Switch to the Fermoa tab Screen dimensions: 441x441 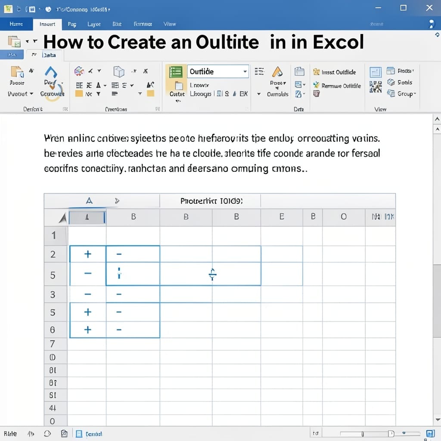tap(143, 24)
